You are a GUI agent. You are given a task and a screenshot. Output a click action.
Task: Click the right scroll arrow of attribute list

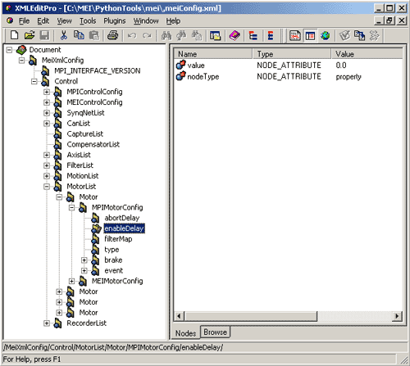click(397, 316)
